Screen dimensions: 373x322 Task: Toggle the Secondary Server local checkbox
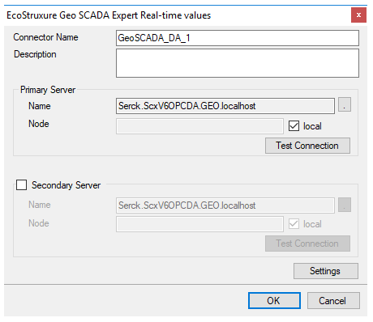coord(294,224)
